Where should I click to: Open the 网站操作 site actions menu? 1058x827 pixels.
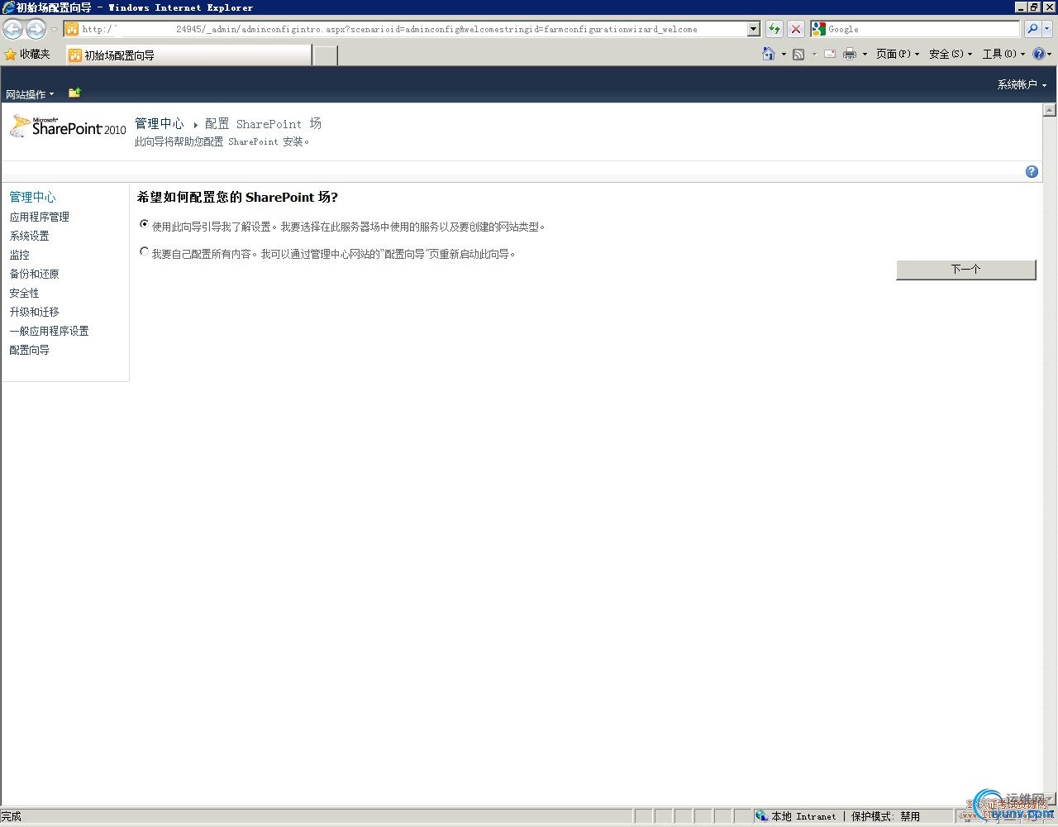[30, 94]
